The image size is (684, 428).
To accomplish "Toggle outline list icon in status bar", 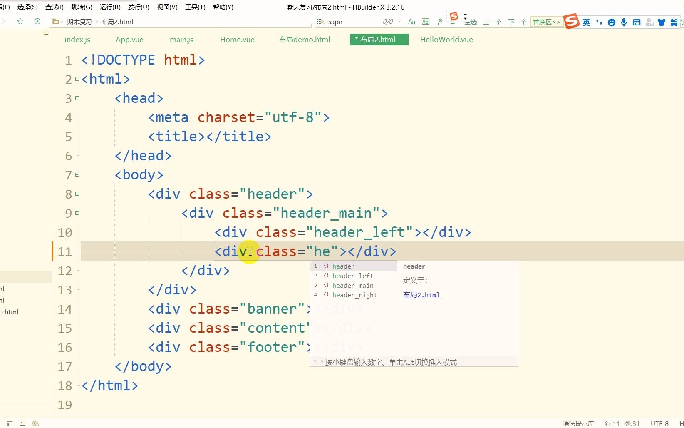I will [x=10, y=423].
